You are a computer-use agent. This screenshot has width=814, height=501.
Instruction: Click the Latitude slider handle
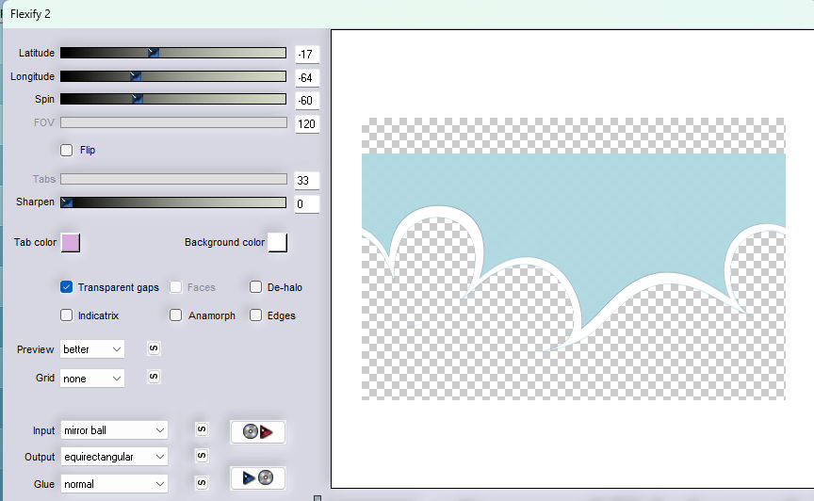[x=154, y=53]
